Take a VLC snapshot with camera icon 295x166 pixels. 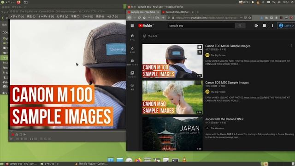[17, 135]
